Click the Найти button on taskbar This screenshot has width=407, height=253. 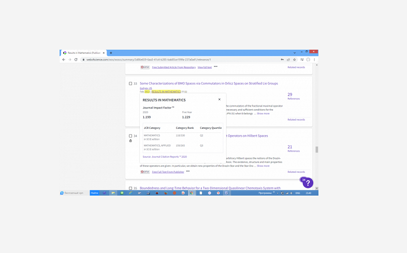[x=94, y=193]
